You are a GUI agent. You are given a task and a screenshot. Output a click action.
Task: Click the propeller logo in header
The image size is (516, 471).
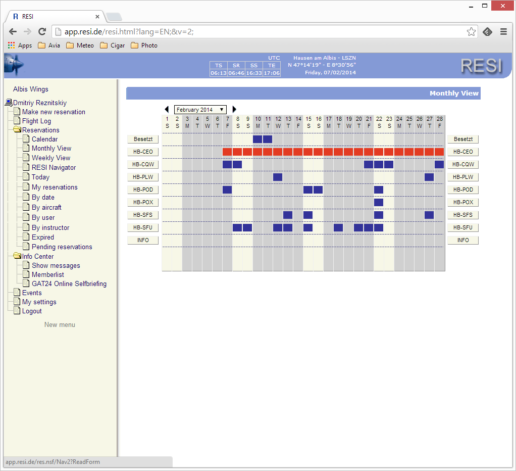[x=14, y=65]
